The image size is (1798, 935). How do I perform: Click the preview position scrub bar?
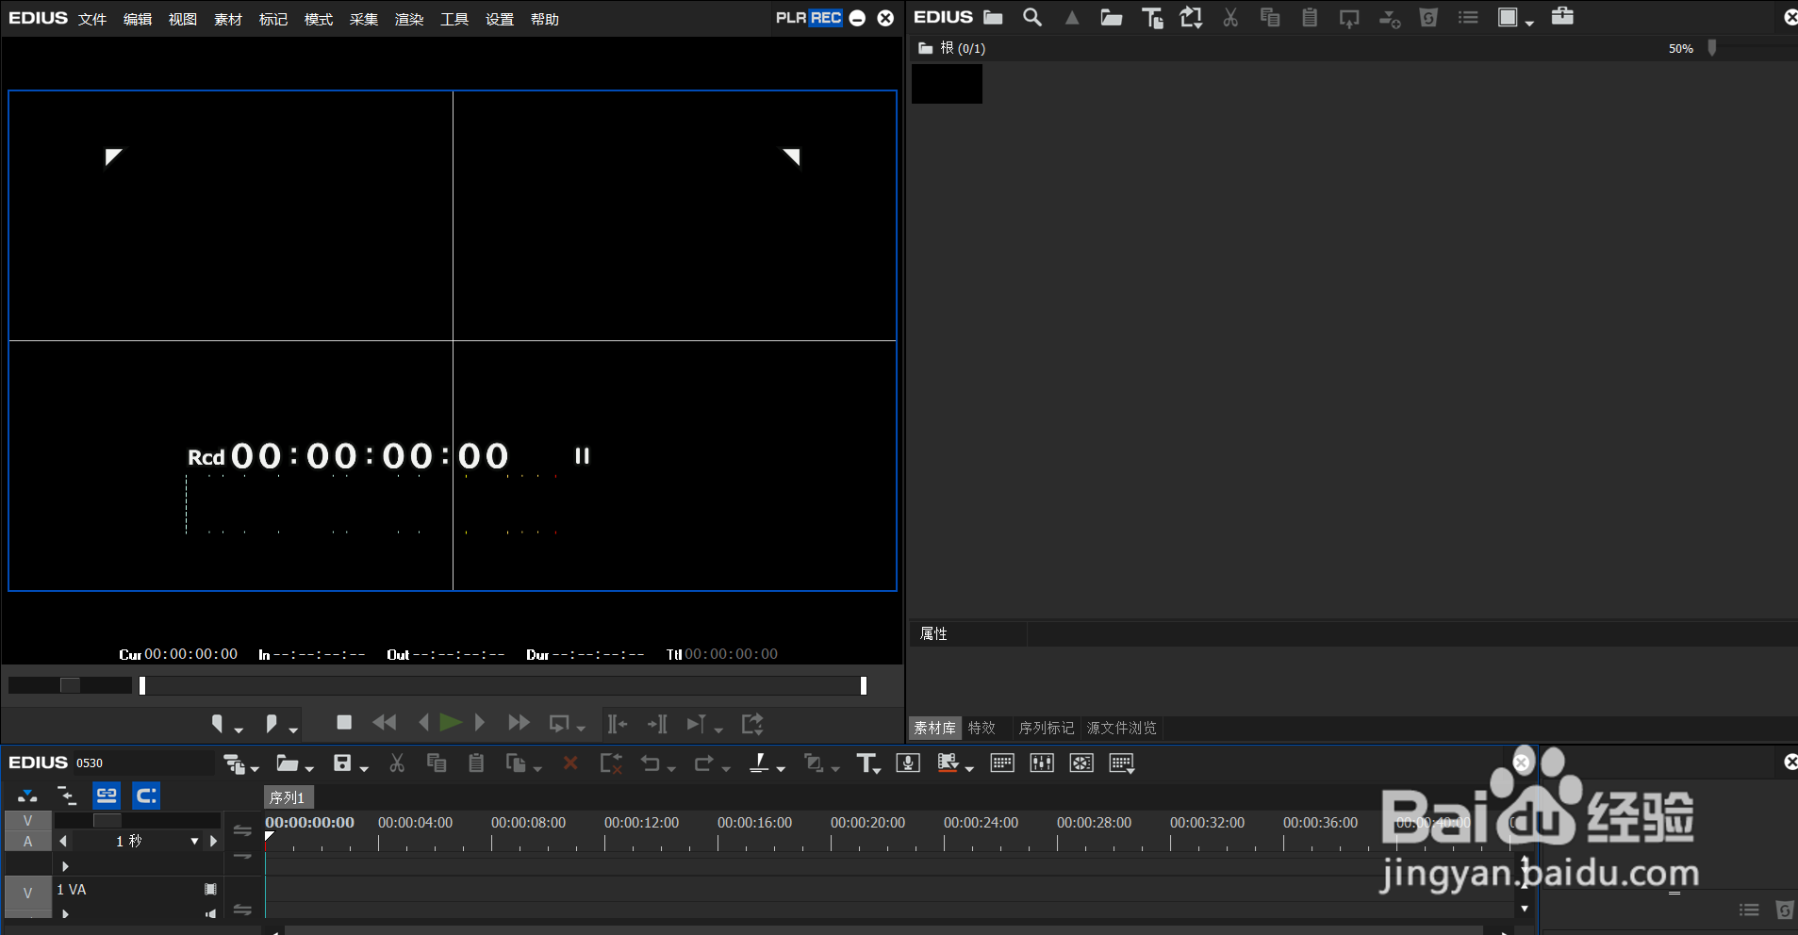point(503,685)
